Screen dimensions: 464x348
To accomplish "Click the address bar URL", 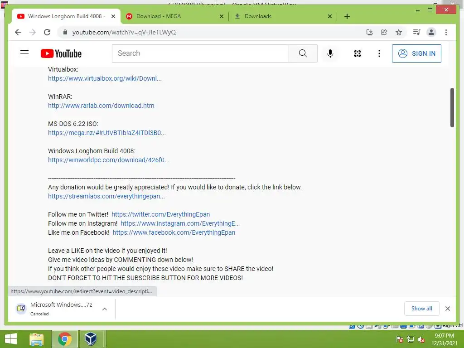I will 124,32.
